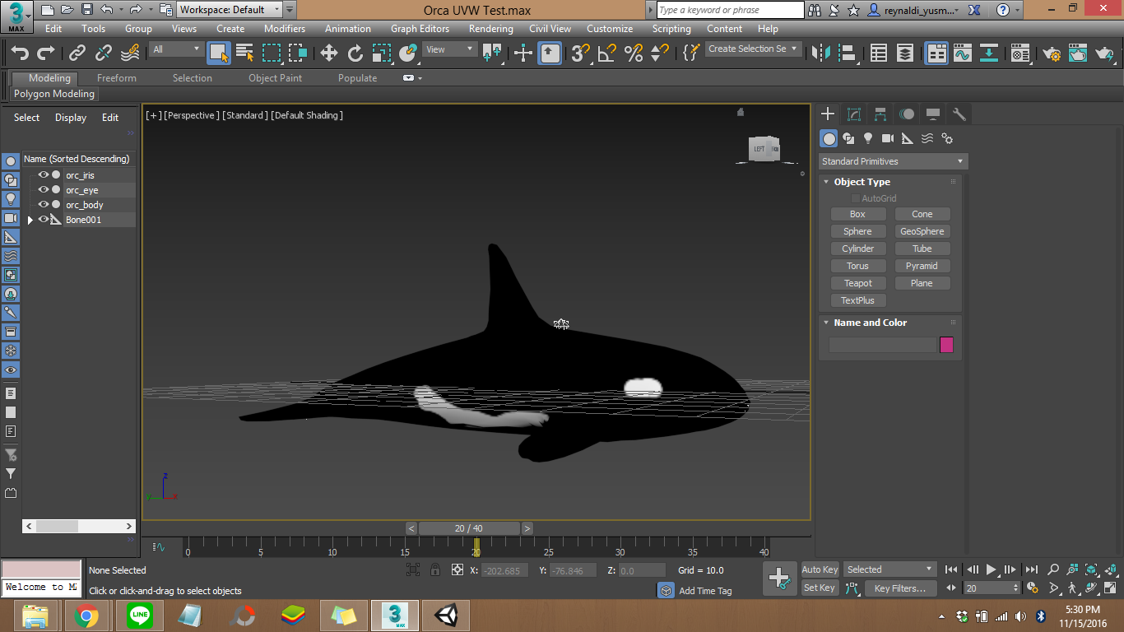The height and width of the screenshot is (632, 1124).
Task: Click the time slider at frame 20
Action: 469,527
